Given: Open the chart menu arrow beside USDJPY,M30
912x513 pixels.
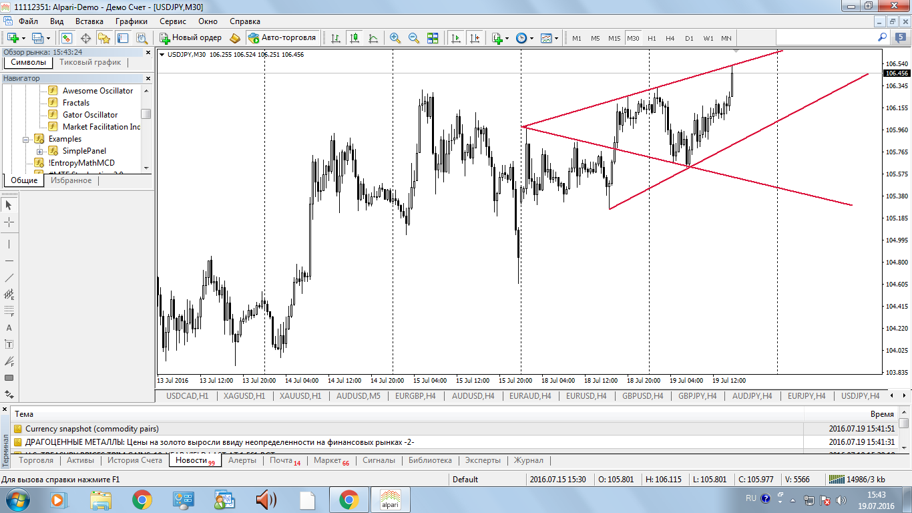Looking at the screenshot, I should click(x=162, y=55).
